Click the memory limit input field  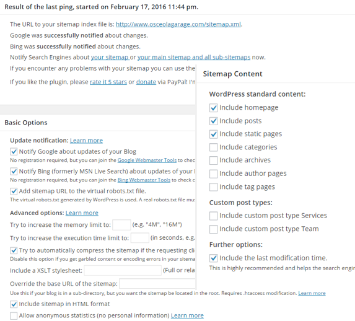121,225
